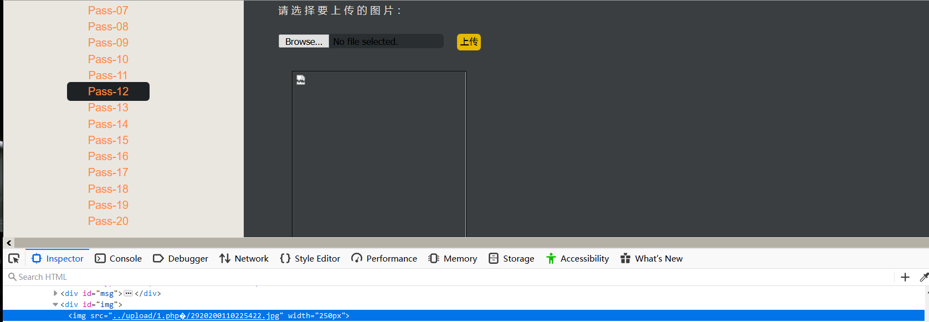Click the broken image icon
This screenshot has height=322, width=929.
tap(301, 80)
